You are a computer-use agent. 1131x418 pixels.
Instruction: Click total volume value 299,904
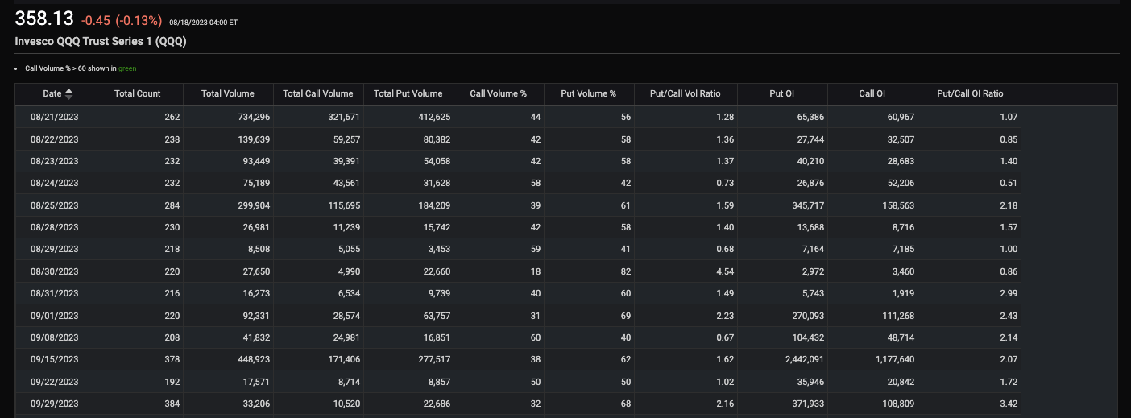254,205
